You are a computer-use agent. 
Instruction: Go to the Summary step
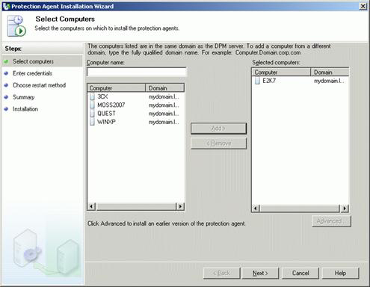tap(24, 97)
